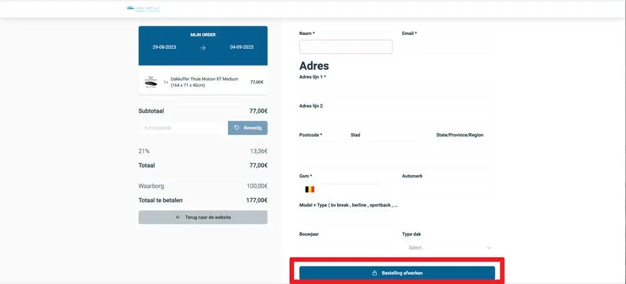This screenshot has height=284, width=626.
Task: Focus the Model + Type input field
Action: point(346,218)
